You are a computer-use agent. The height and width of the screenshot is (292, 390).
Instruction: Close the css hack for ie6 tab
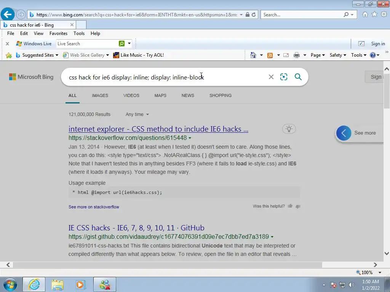pyautogui.click(x=72, y=25)
